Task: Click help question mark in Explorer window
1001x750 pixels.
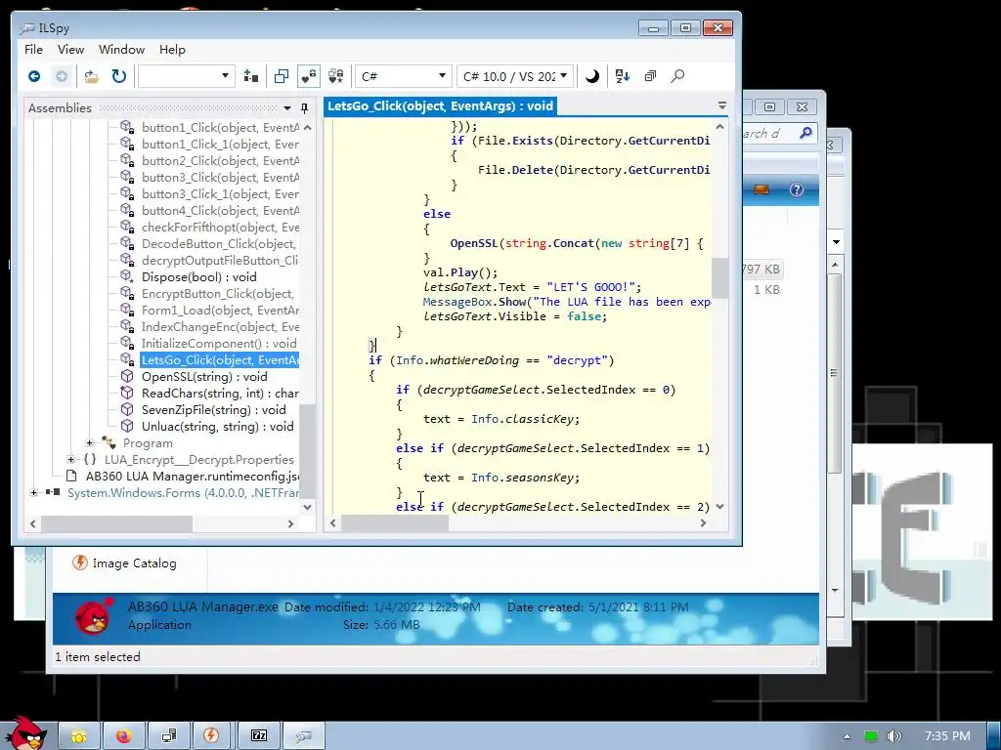Action: (x=797, y=189)
